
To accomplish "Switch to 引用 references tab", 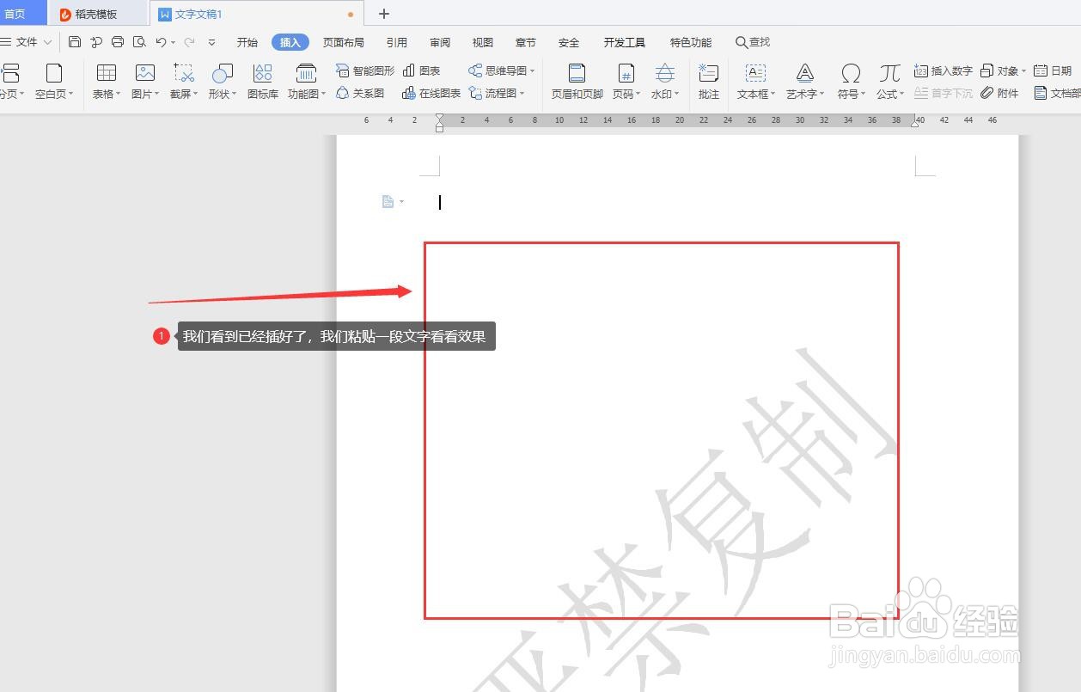I will (x=397, y=42).
